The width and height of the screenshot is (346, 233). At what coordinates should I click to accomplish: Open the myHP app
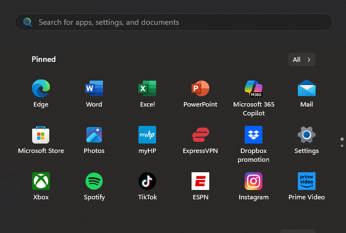[x=147, y=140]
